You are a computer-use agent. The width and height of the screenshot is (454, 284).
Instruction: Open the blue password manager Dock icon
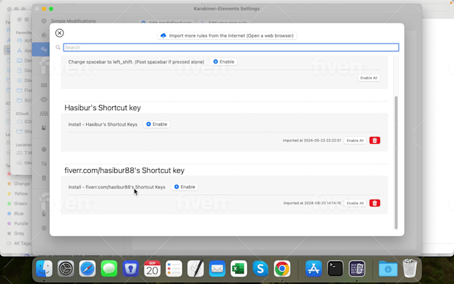point(131,269)
